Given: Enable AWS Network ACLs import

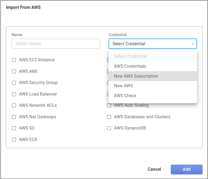Looking at the screenshot, I should (x=14, y=105).
